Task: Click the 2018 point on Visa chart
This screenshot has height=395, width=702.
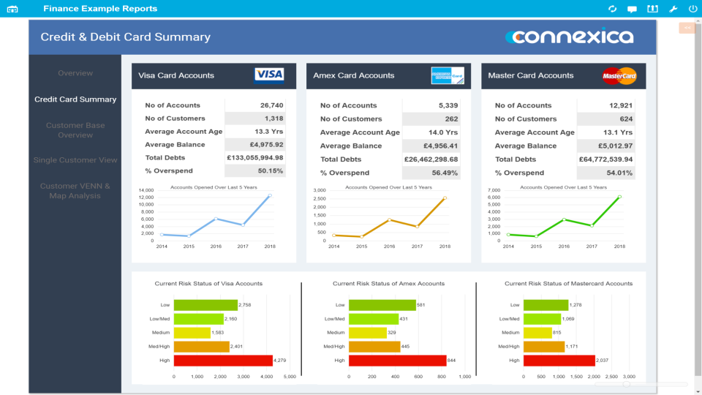Action: pyautogui.click(x=270, y=195)
